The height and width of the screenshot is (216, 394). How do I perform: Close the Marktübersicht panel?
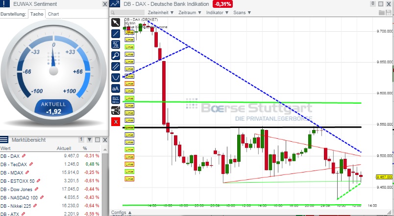pyautogui.click(x=105, y=140)
